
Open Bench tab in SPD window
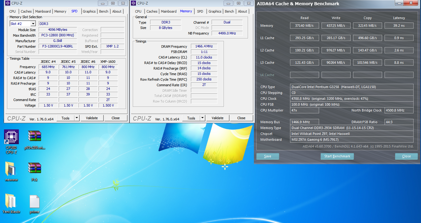(104, 11)
